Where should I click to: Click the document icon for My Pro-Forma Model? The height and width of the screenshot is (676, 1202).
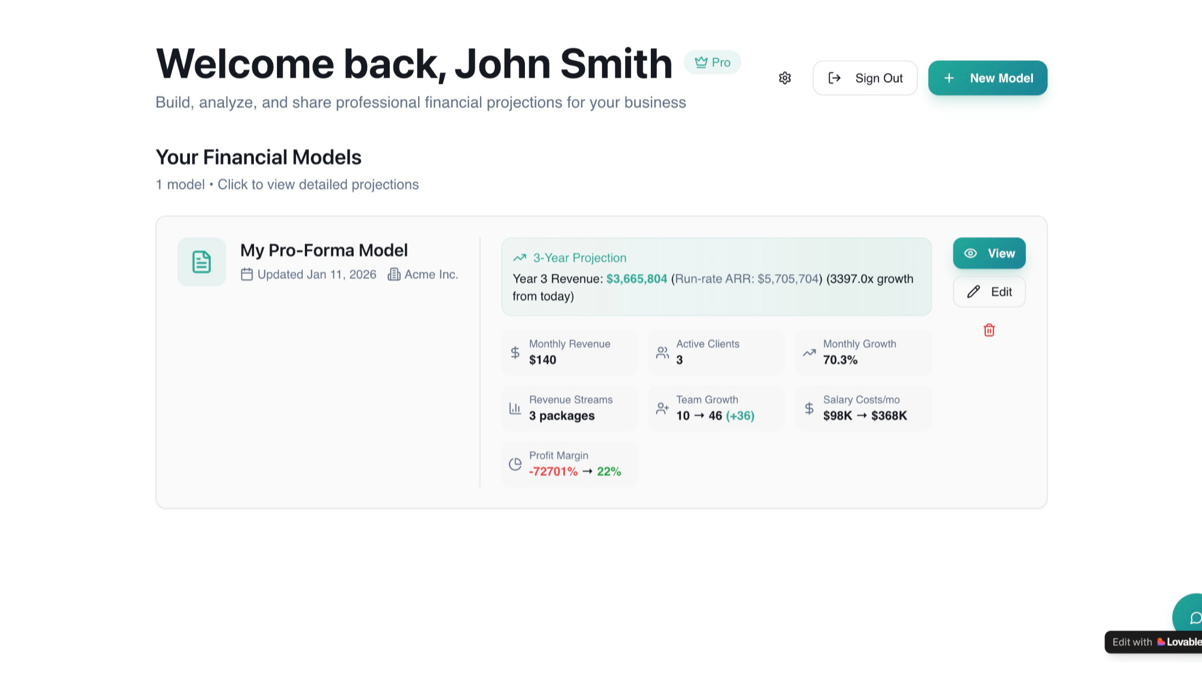(x=201, y=262)
